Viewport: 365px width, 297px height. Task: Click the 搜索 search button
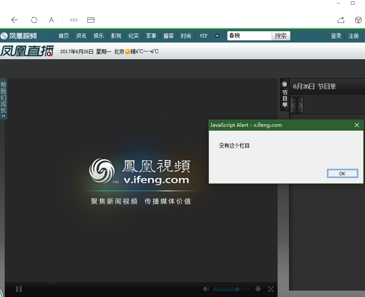[281, 36]
